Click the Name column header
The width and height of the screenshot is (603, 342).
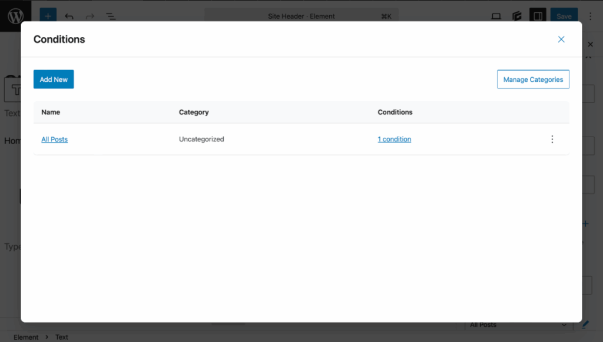51,112
